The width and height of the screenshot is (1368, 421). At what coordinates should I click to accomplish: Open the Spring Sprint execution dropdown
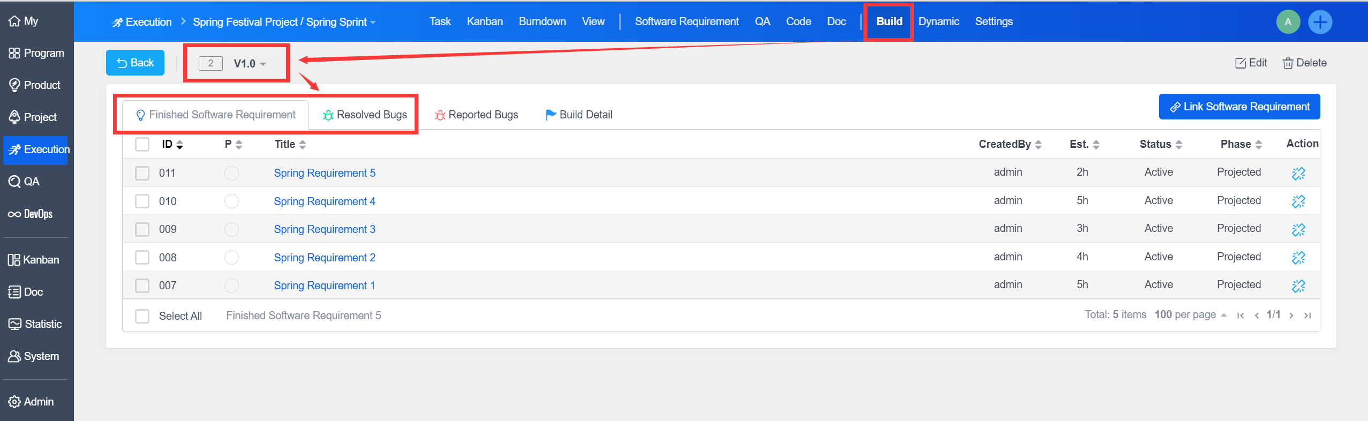coord(284,22)
